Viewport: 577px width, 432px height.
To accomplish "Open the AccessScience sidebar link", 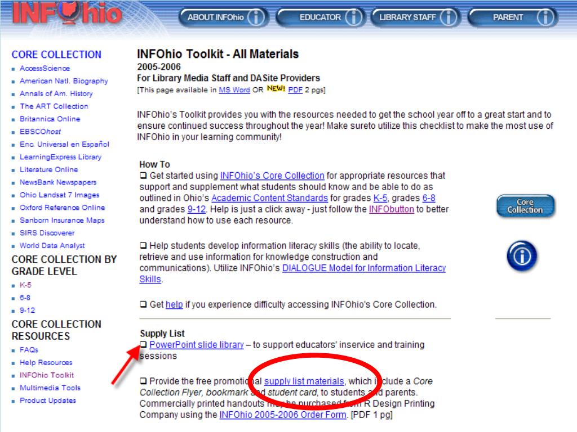I will click(45, 68).
